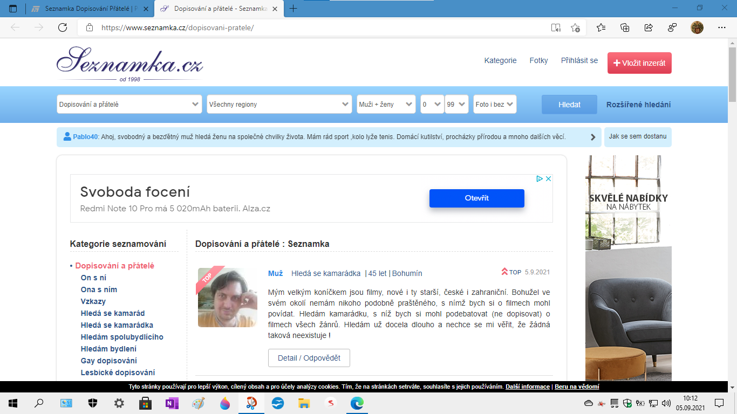Open the immersive reader icon
Screen dimensions: 737x414
[x=556, y=27]
